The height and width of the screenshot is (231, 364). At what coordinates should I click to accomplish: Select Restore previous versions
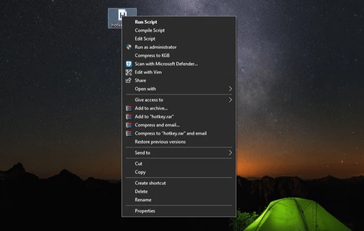(160, 142)
